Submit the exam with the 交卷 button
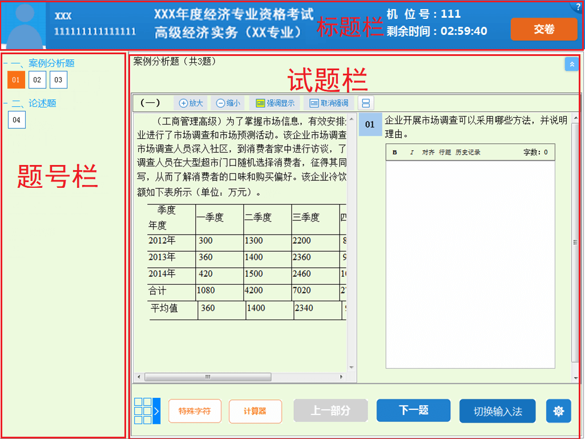Viewport: 585px width, 439px height. [544, 29]
